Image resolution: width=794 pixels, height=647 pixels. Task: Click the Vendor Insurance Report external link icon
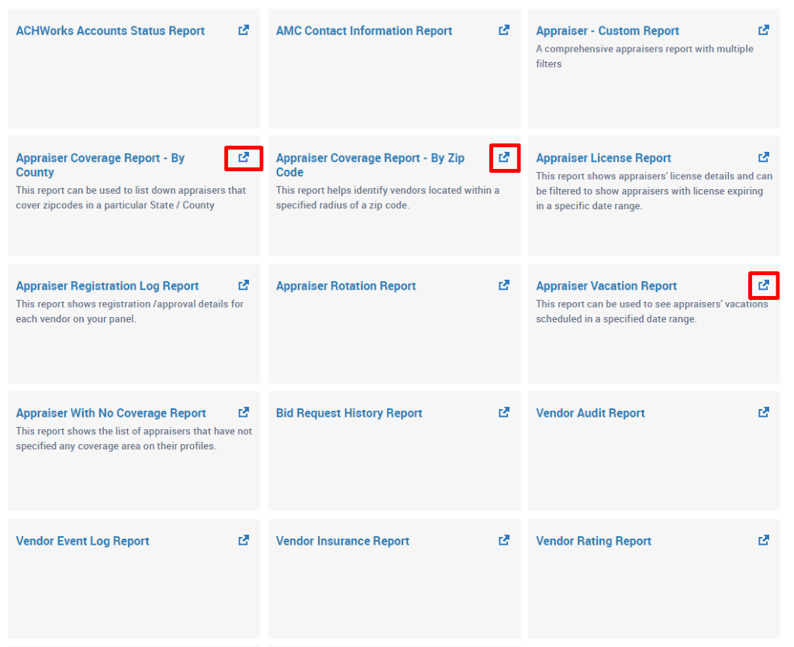pos(503,539)
